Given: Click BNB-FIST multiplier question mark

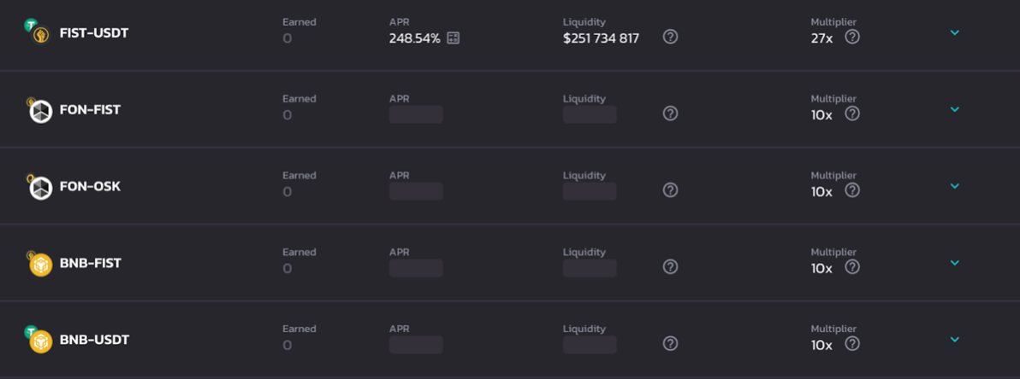Looking at the screenshot, I should tap(852, 267).
